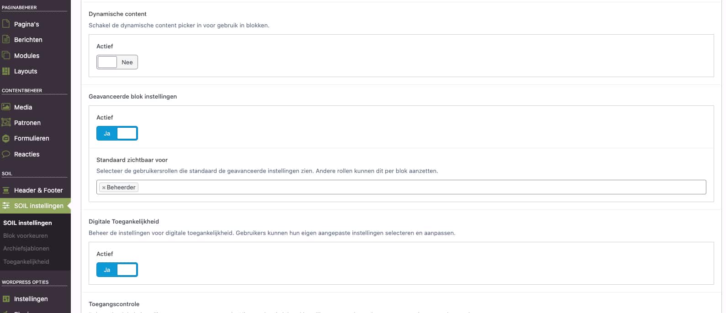
Task: Enable the Dynamische content Actief toggle
Action: point(117,62)
